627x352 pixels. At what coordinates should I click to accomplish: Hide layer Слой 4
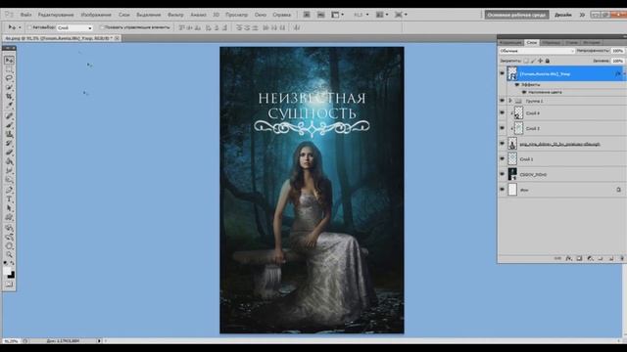pyautogui.click(x=503, y=113)
